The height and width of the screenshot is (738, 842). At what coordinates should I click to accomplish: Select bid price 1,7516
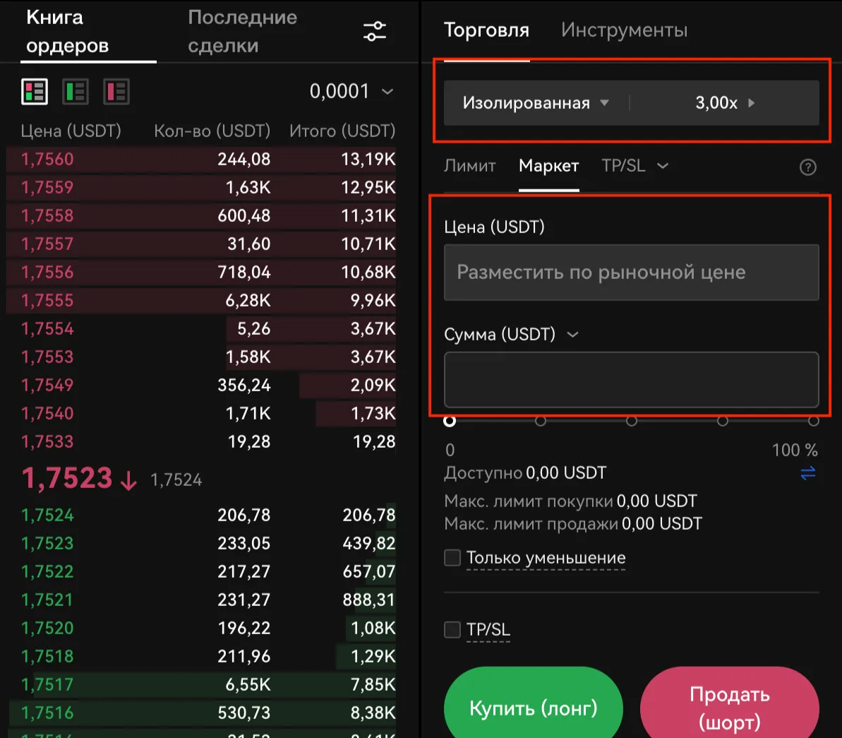[47, 713]
